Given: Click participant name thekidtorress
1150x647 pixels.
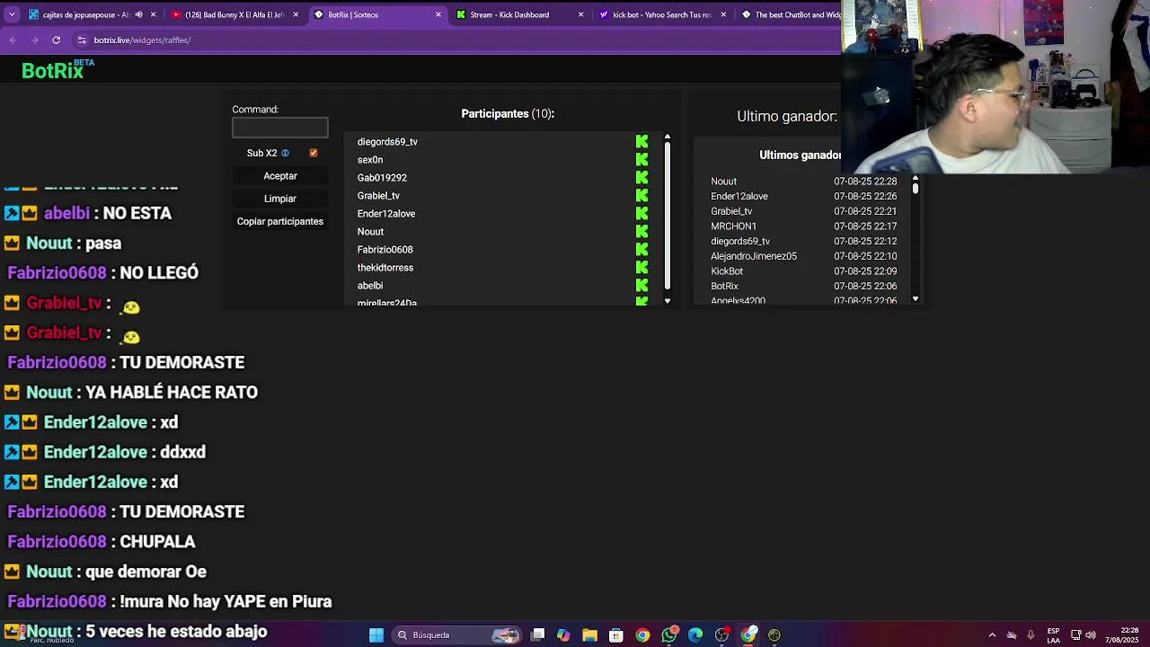Looking at the screenshot, I should [385, 268].
